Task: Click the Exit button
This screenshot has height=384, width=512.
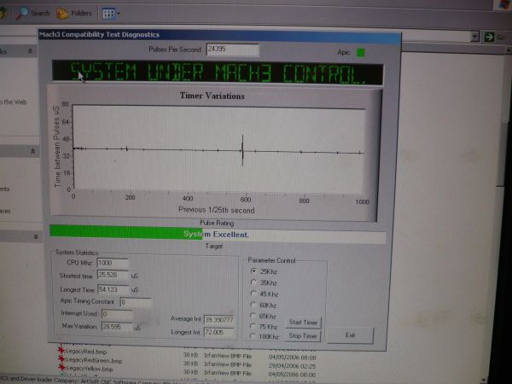Action: pos(350,335)
